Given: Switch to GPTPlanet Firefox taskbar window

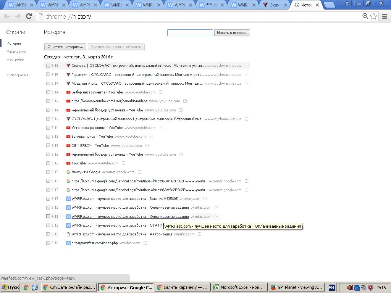Looking at the screenshot, I should click(296, 288).
